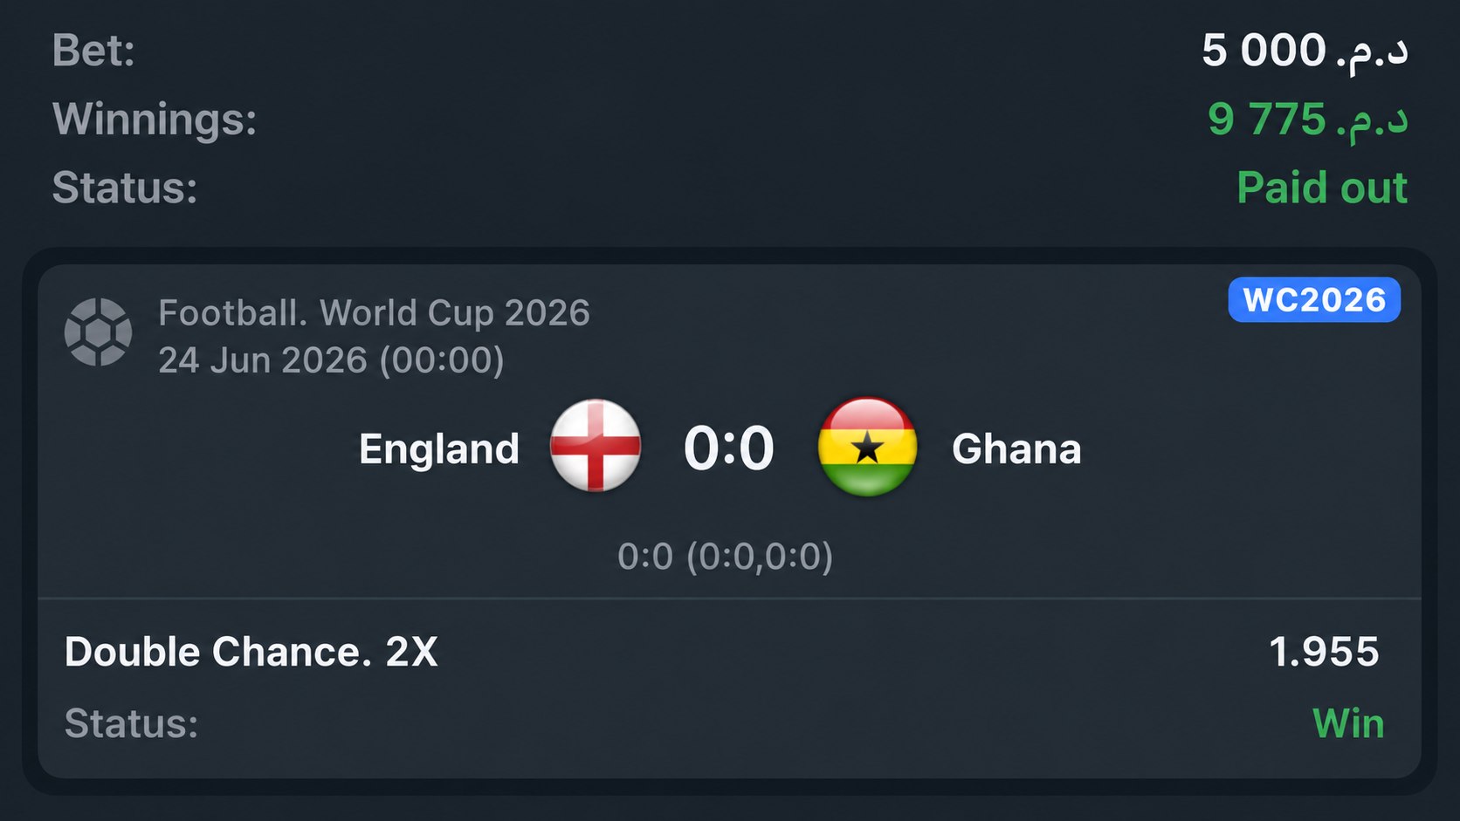This screenshot has height=821, width=1460.
Task: Click the Status: label under Double Chance
Action: click(x=132, y=723)
